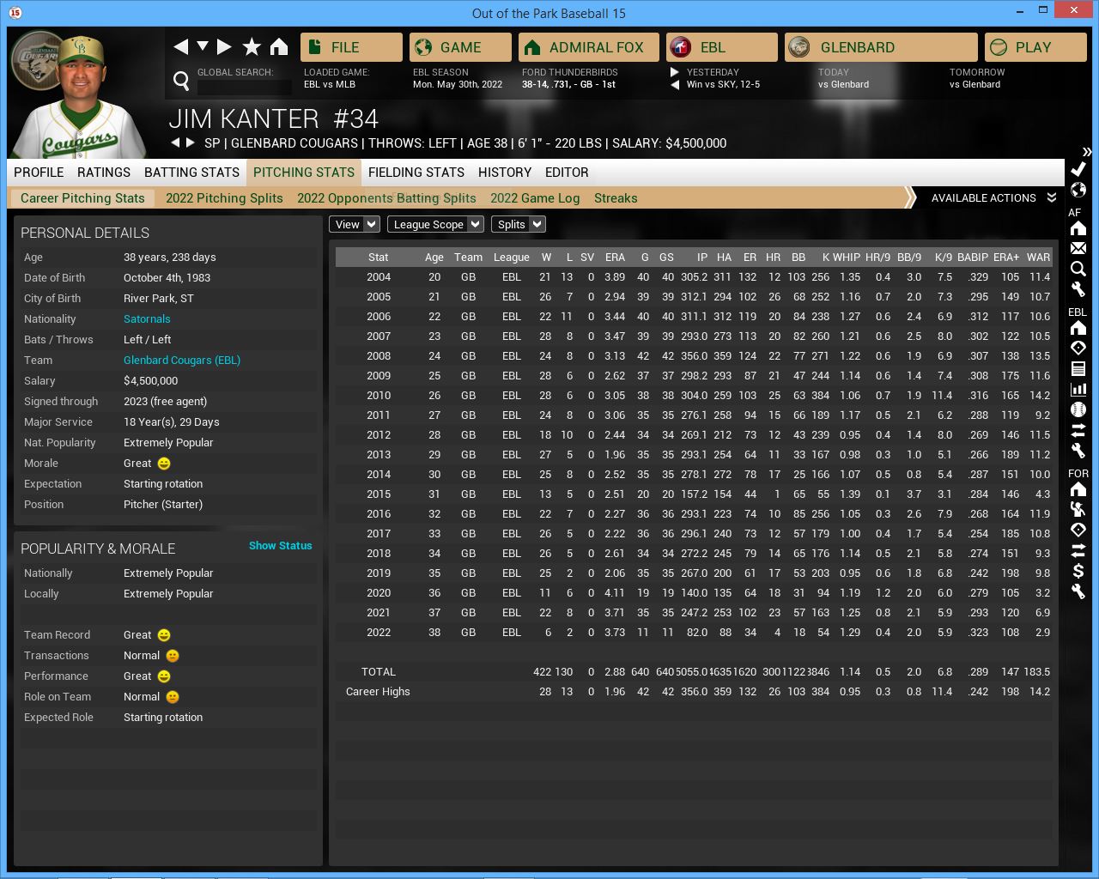The image size is (1099, 879).
Task: Click the global search input field
Action: pyautogui.click(x=245, y=87)
